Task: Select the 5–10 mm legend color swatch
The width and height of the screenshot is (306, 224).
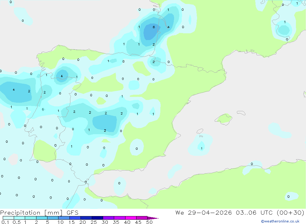Action: click(53, 218)
